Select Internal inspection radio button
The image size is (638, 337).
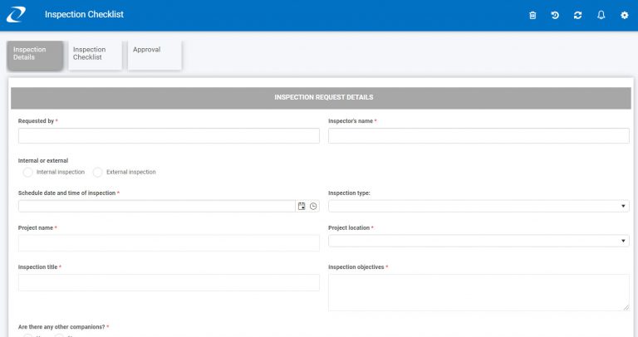pyautogui.click(x=27, y=173)
